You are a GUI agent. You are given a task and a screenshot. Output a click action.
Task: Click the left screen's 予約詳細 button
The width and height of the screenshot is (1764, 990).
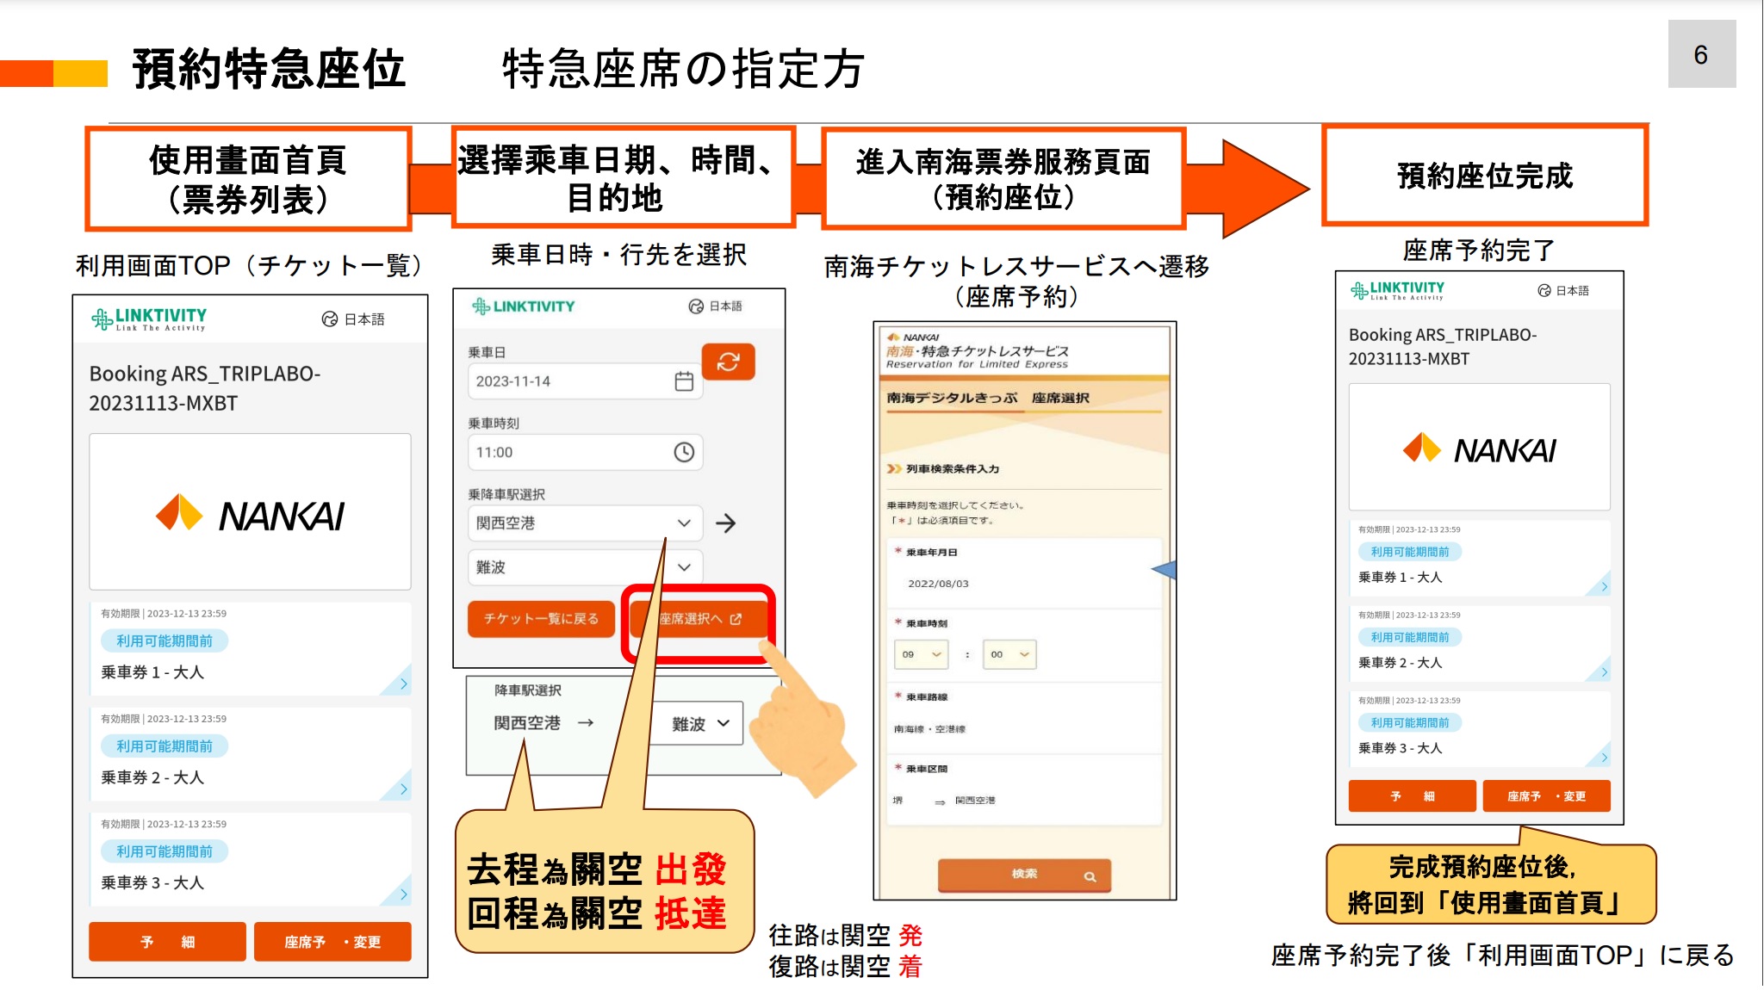[x=167, y=942]
